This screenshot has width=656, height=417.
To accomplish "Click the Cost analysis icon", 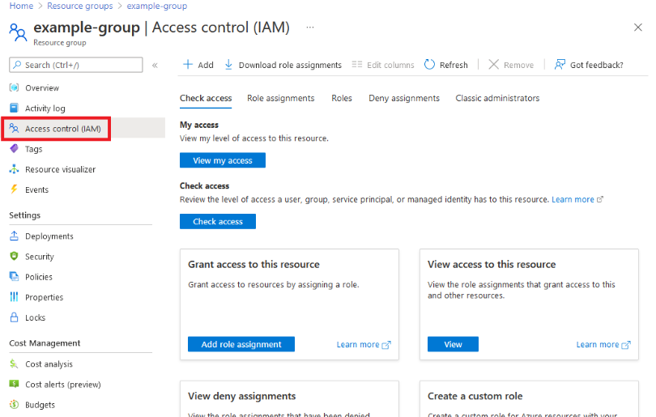I will pyautogui.click(x=15, y=364).
